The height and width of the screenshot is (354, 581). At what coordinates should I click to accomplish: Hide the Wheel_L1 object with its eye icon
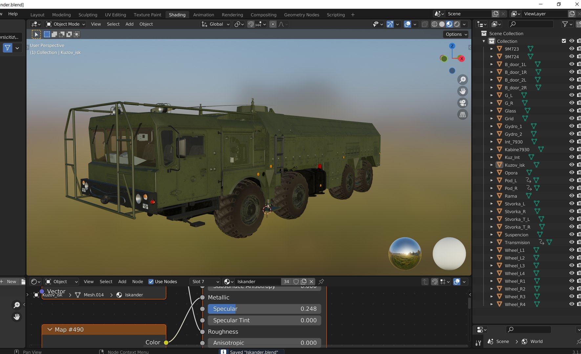pyautogui.click(x=571, y=250)
